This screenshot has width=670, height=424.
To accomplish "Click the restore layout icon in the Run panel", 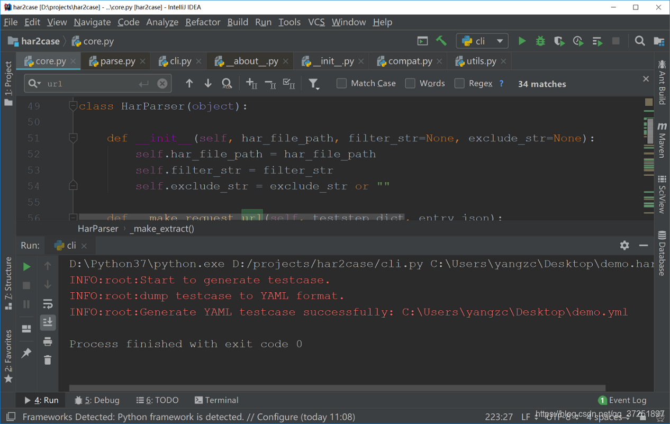I will click(x=26, y=329).
